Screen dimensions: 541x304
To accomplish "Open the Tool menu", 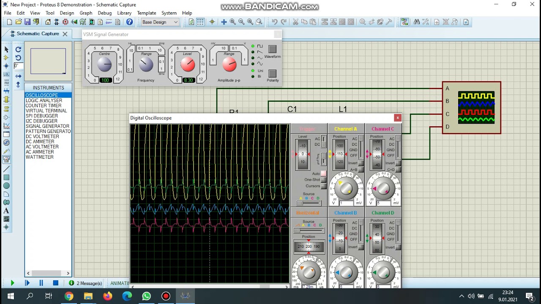I will [50, 13].
